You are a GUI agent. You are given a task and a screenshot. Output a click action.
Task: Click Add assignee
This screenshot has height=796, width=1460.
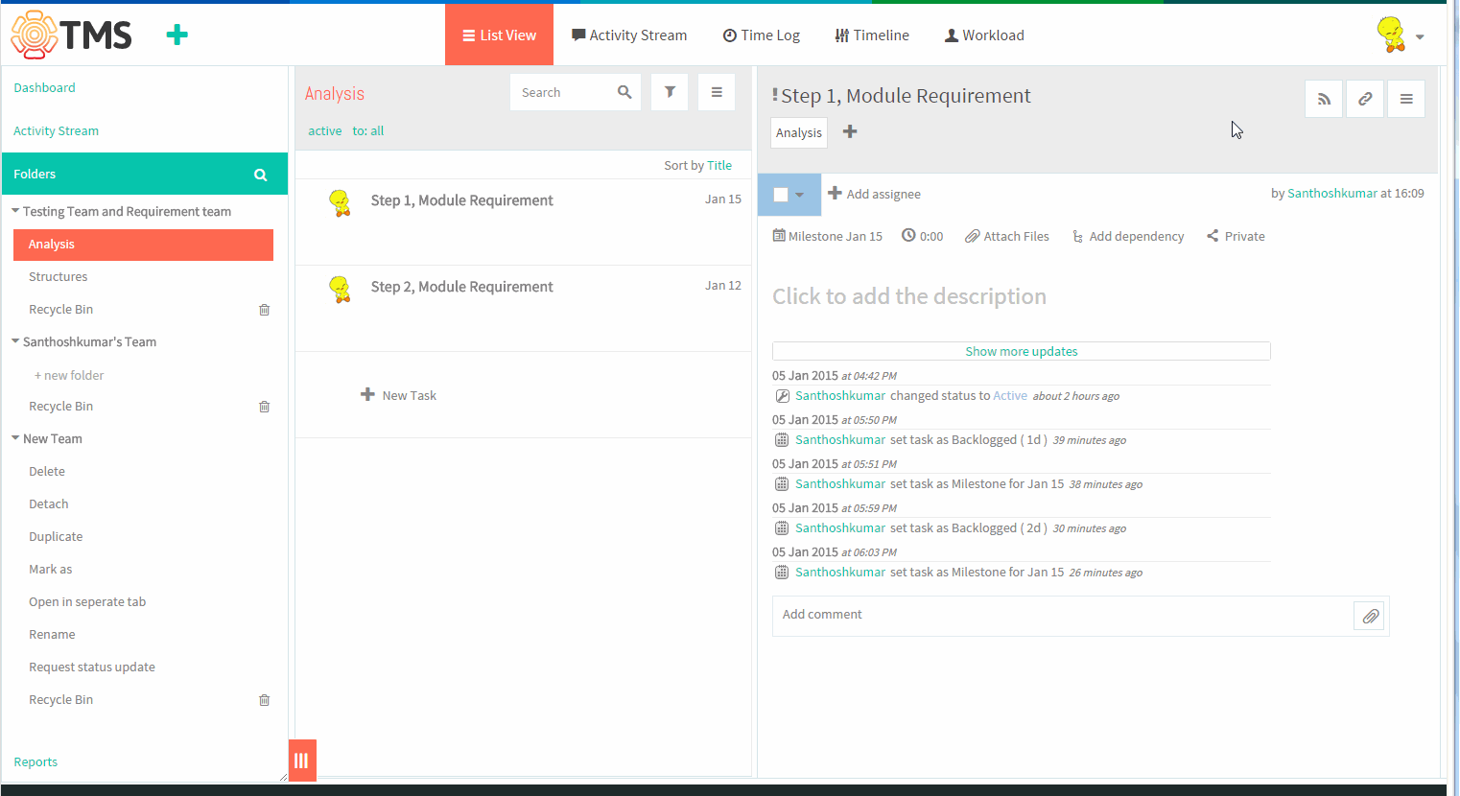874,194
